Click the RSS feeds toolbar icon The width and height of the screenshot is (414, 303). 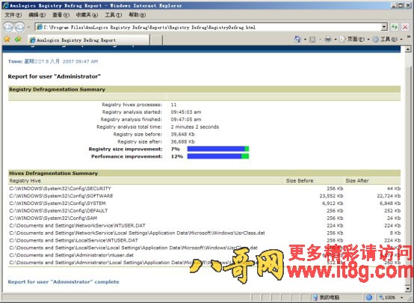click(x=312, y=40)
